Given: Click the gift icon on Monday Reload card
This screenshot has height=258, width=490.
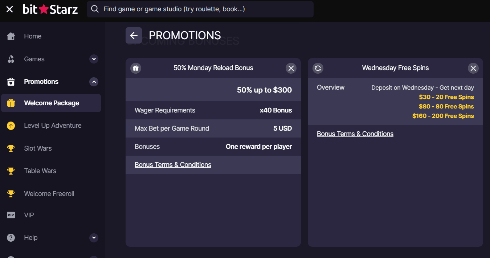Looking at the screenshot, I should coord(136,68).
